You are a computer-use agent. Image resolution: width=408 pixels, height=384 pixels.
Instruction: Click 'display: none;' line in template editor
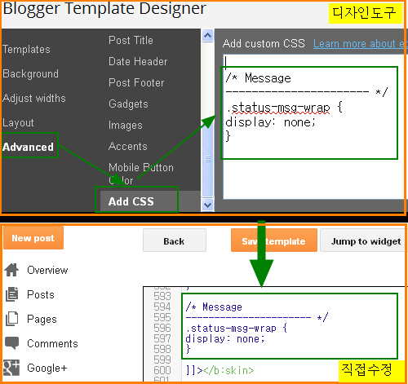coord(225,339)
